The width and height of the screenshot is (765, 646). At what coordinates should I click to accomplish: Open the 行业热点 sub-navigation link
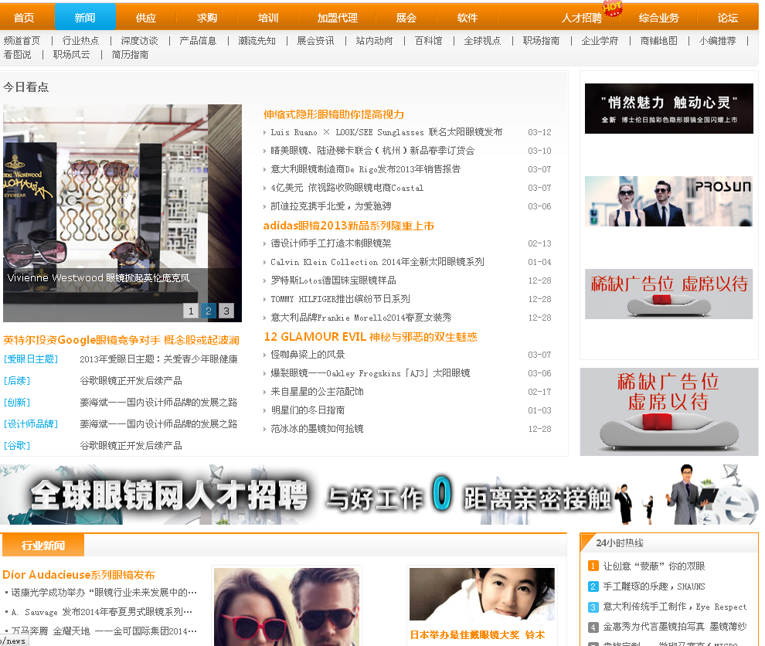[x=80, y=40]
